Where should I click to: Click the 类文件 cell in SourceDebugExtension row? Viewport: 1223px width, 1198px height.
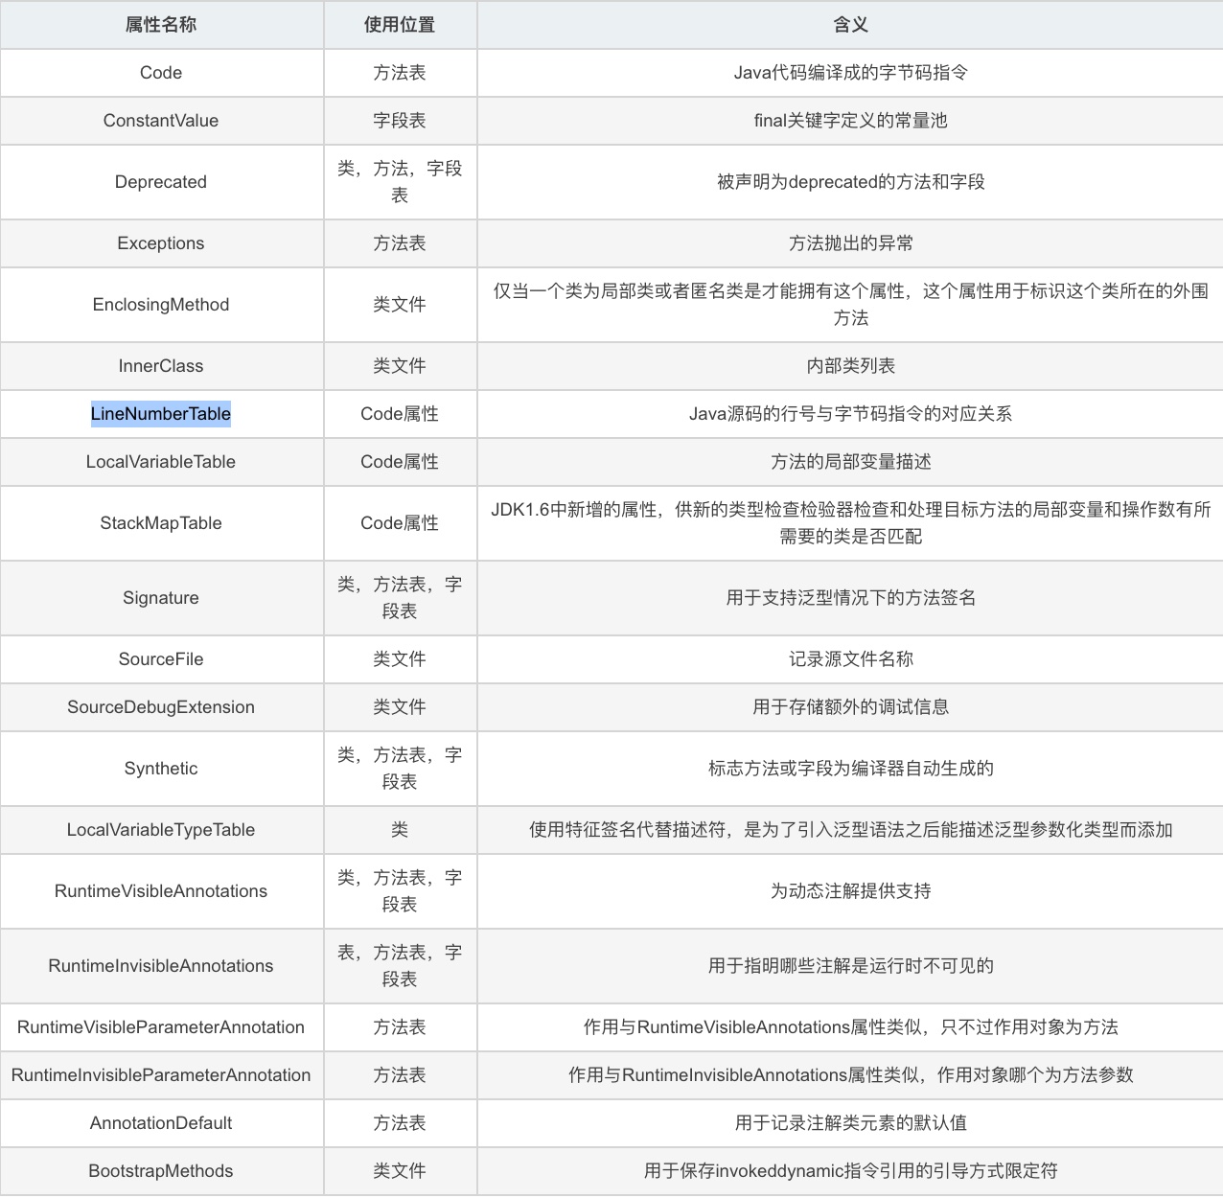point(400,707)
